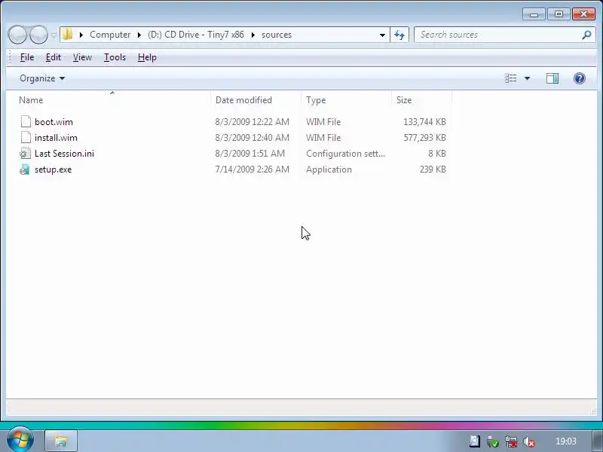The height and width of the screenshot is (452, 603).
Task: Click date 8/3/2009 1:51 AM
Action: coord(250,154)
